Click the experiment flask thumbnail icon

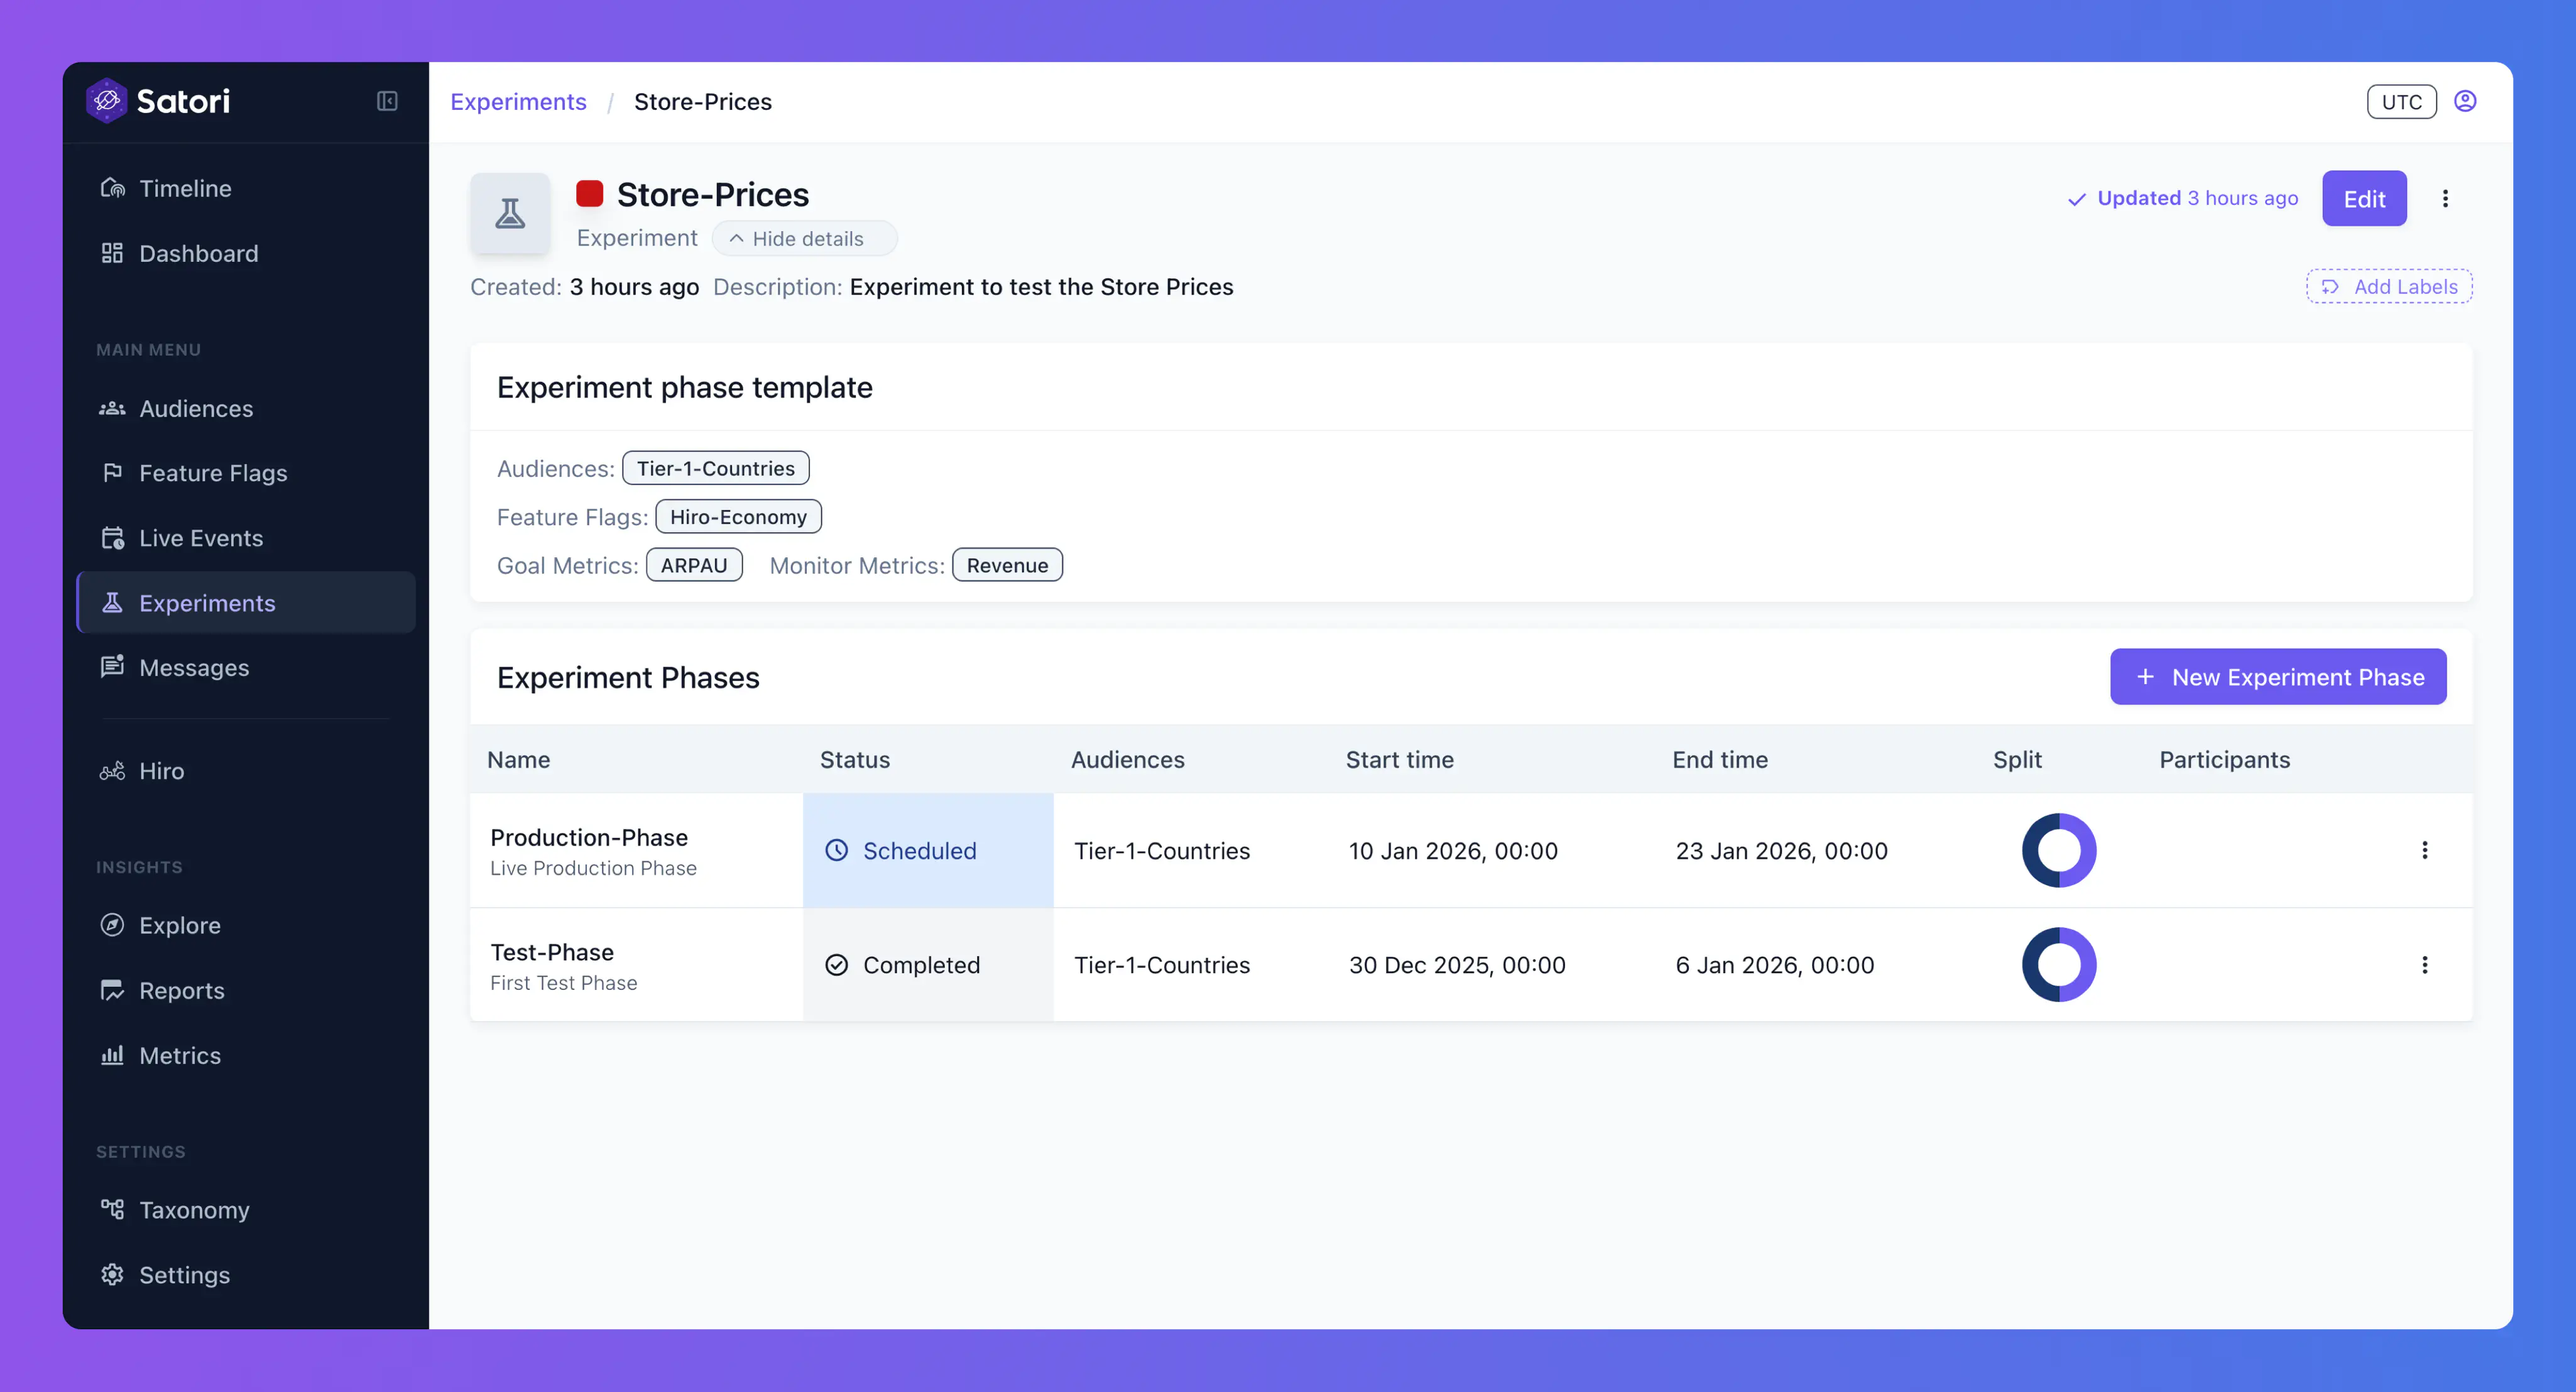510,213
